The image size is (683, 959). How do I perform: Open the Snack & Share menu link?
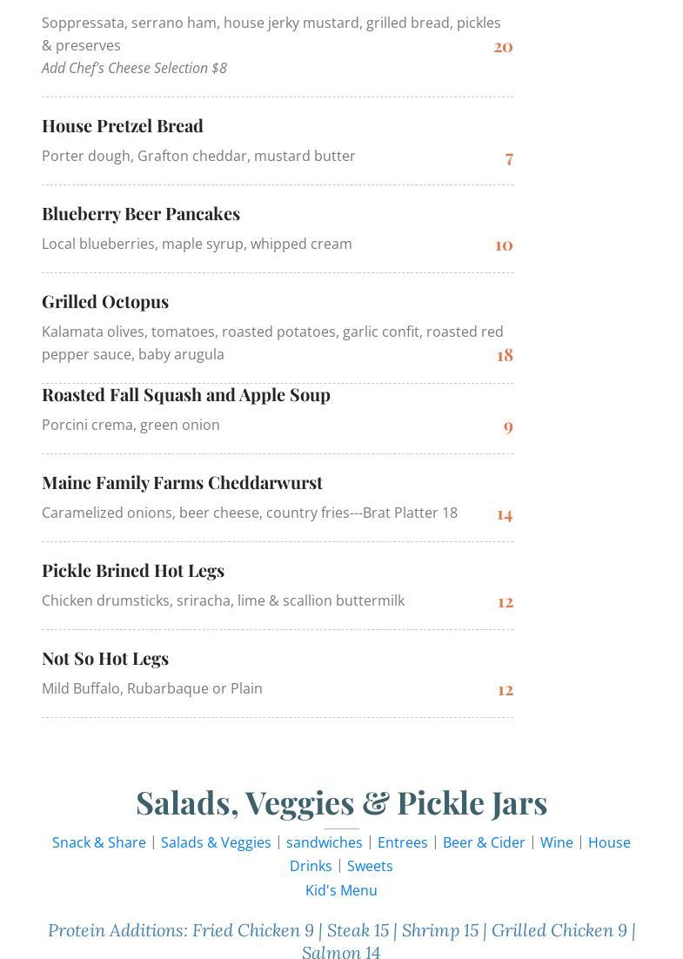point(99,842)
